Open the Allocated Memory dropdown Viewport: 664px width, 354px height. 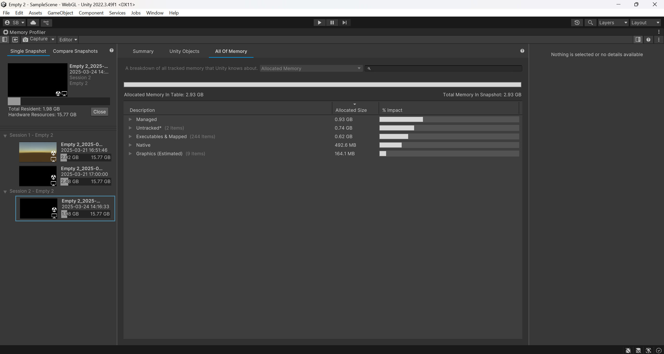pos(311,68)
